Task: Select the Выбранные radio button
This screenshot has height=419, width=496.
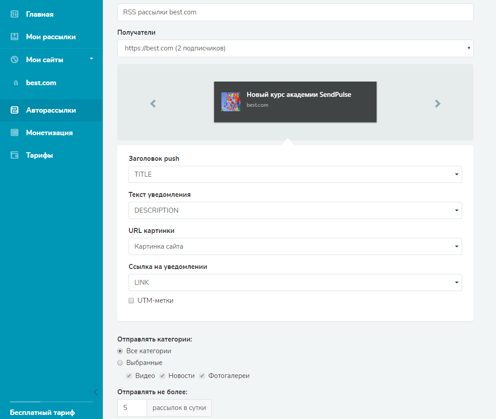Action: tap(120, 363)
